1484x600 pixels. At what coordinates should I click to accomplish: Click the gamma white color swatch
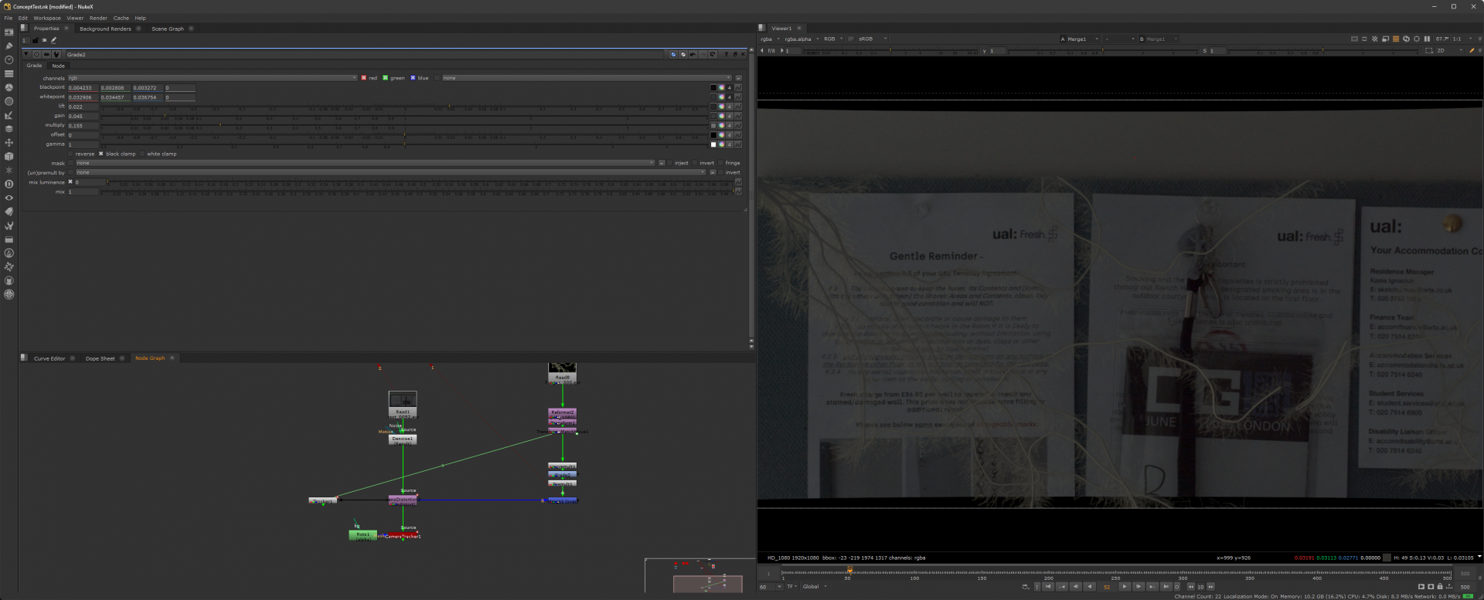point(713,144)
